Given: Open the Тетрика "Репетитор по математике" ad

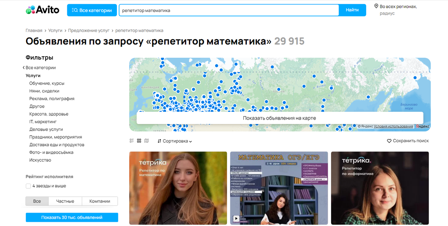Looking at the screenshot, I should pos(178,188).
